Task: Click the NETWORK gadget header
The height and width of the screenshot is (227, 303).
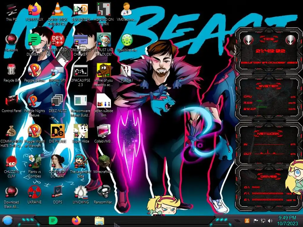Action: click(268, 134)
